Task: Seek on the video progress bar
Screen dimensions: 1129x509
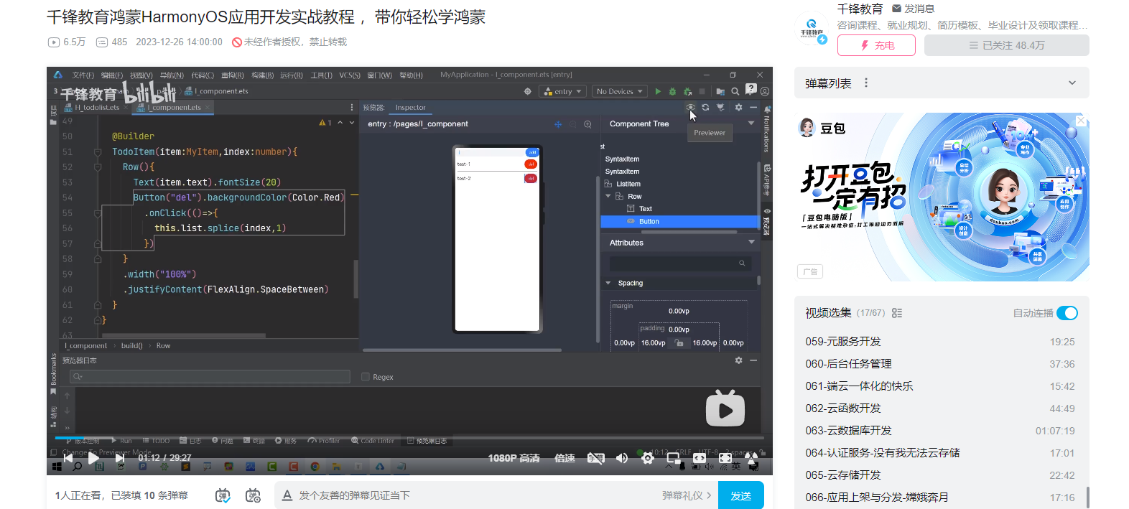Action: pos(409,438)
